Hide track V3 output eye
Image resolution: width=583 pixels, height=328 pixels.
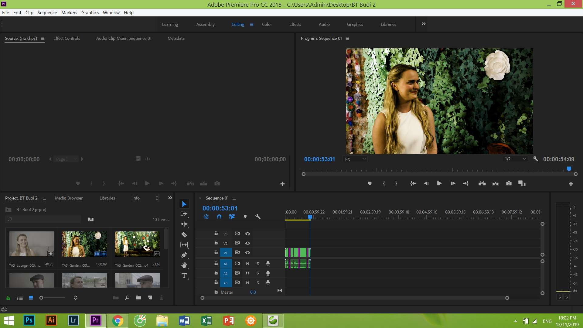247,234
